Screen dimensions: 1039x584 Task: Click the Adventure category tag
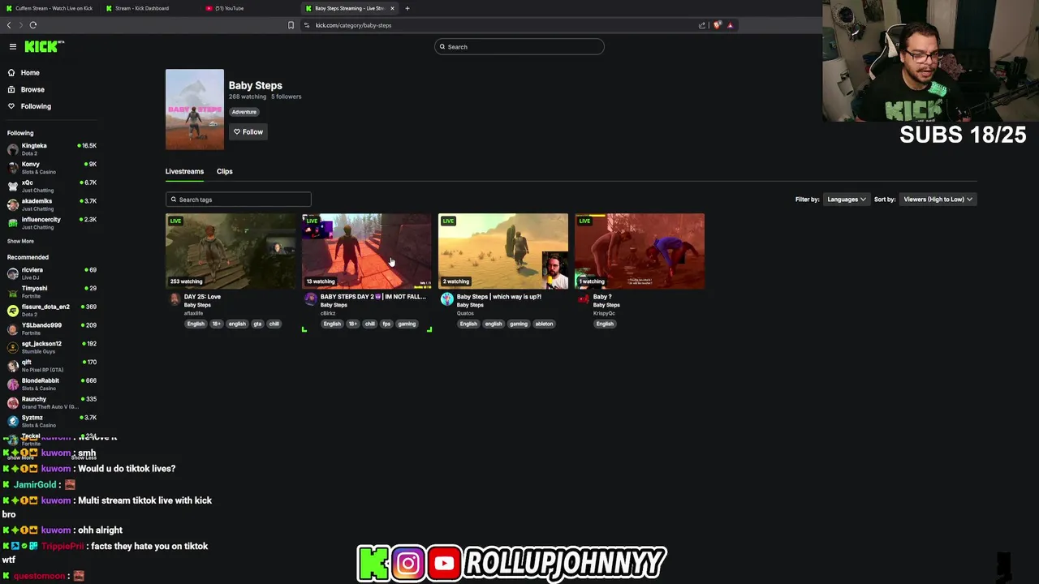pyautogui.click(x=244, y=112)
